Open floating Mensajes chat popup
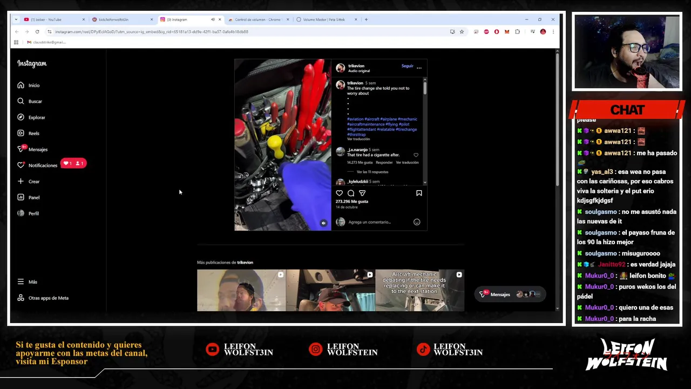 pos(509,294)
